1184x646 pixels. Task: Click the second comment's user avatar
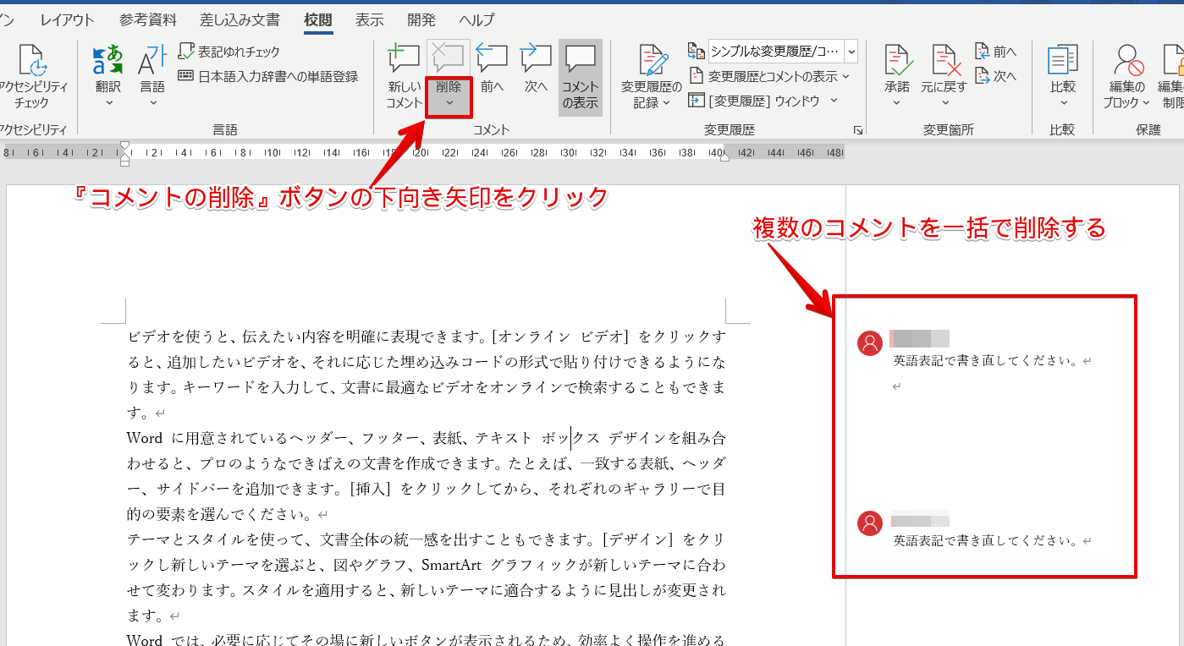870,523
